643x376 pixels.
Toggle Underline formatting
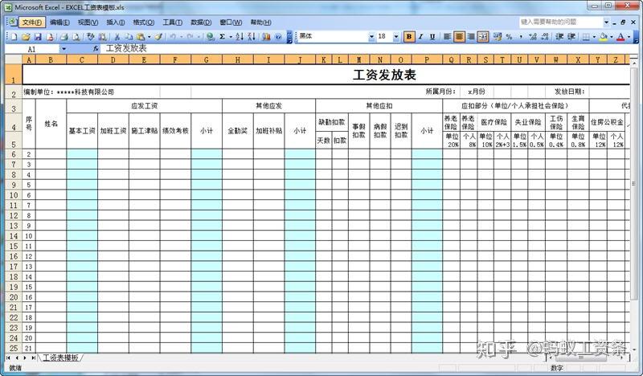tap(432, 37)
